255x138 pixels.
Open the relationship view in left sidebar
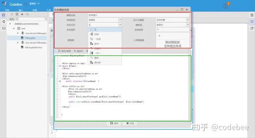pos(4,22)
